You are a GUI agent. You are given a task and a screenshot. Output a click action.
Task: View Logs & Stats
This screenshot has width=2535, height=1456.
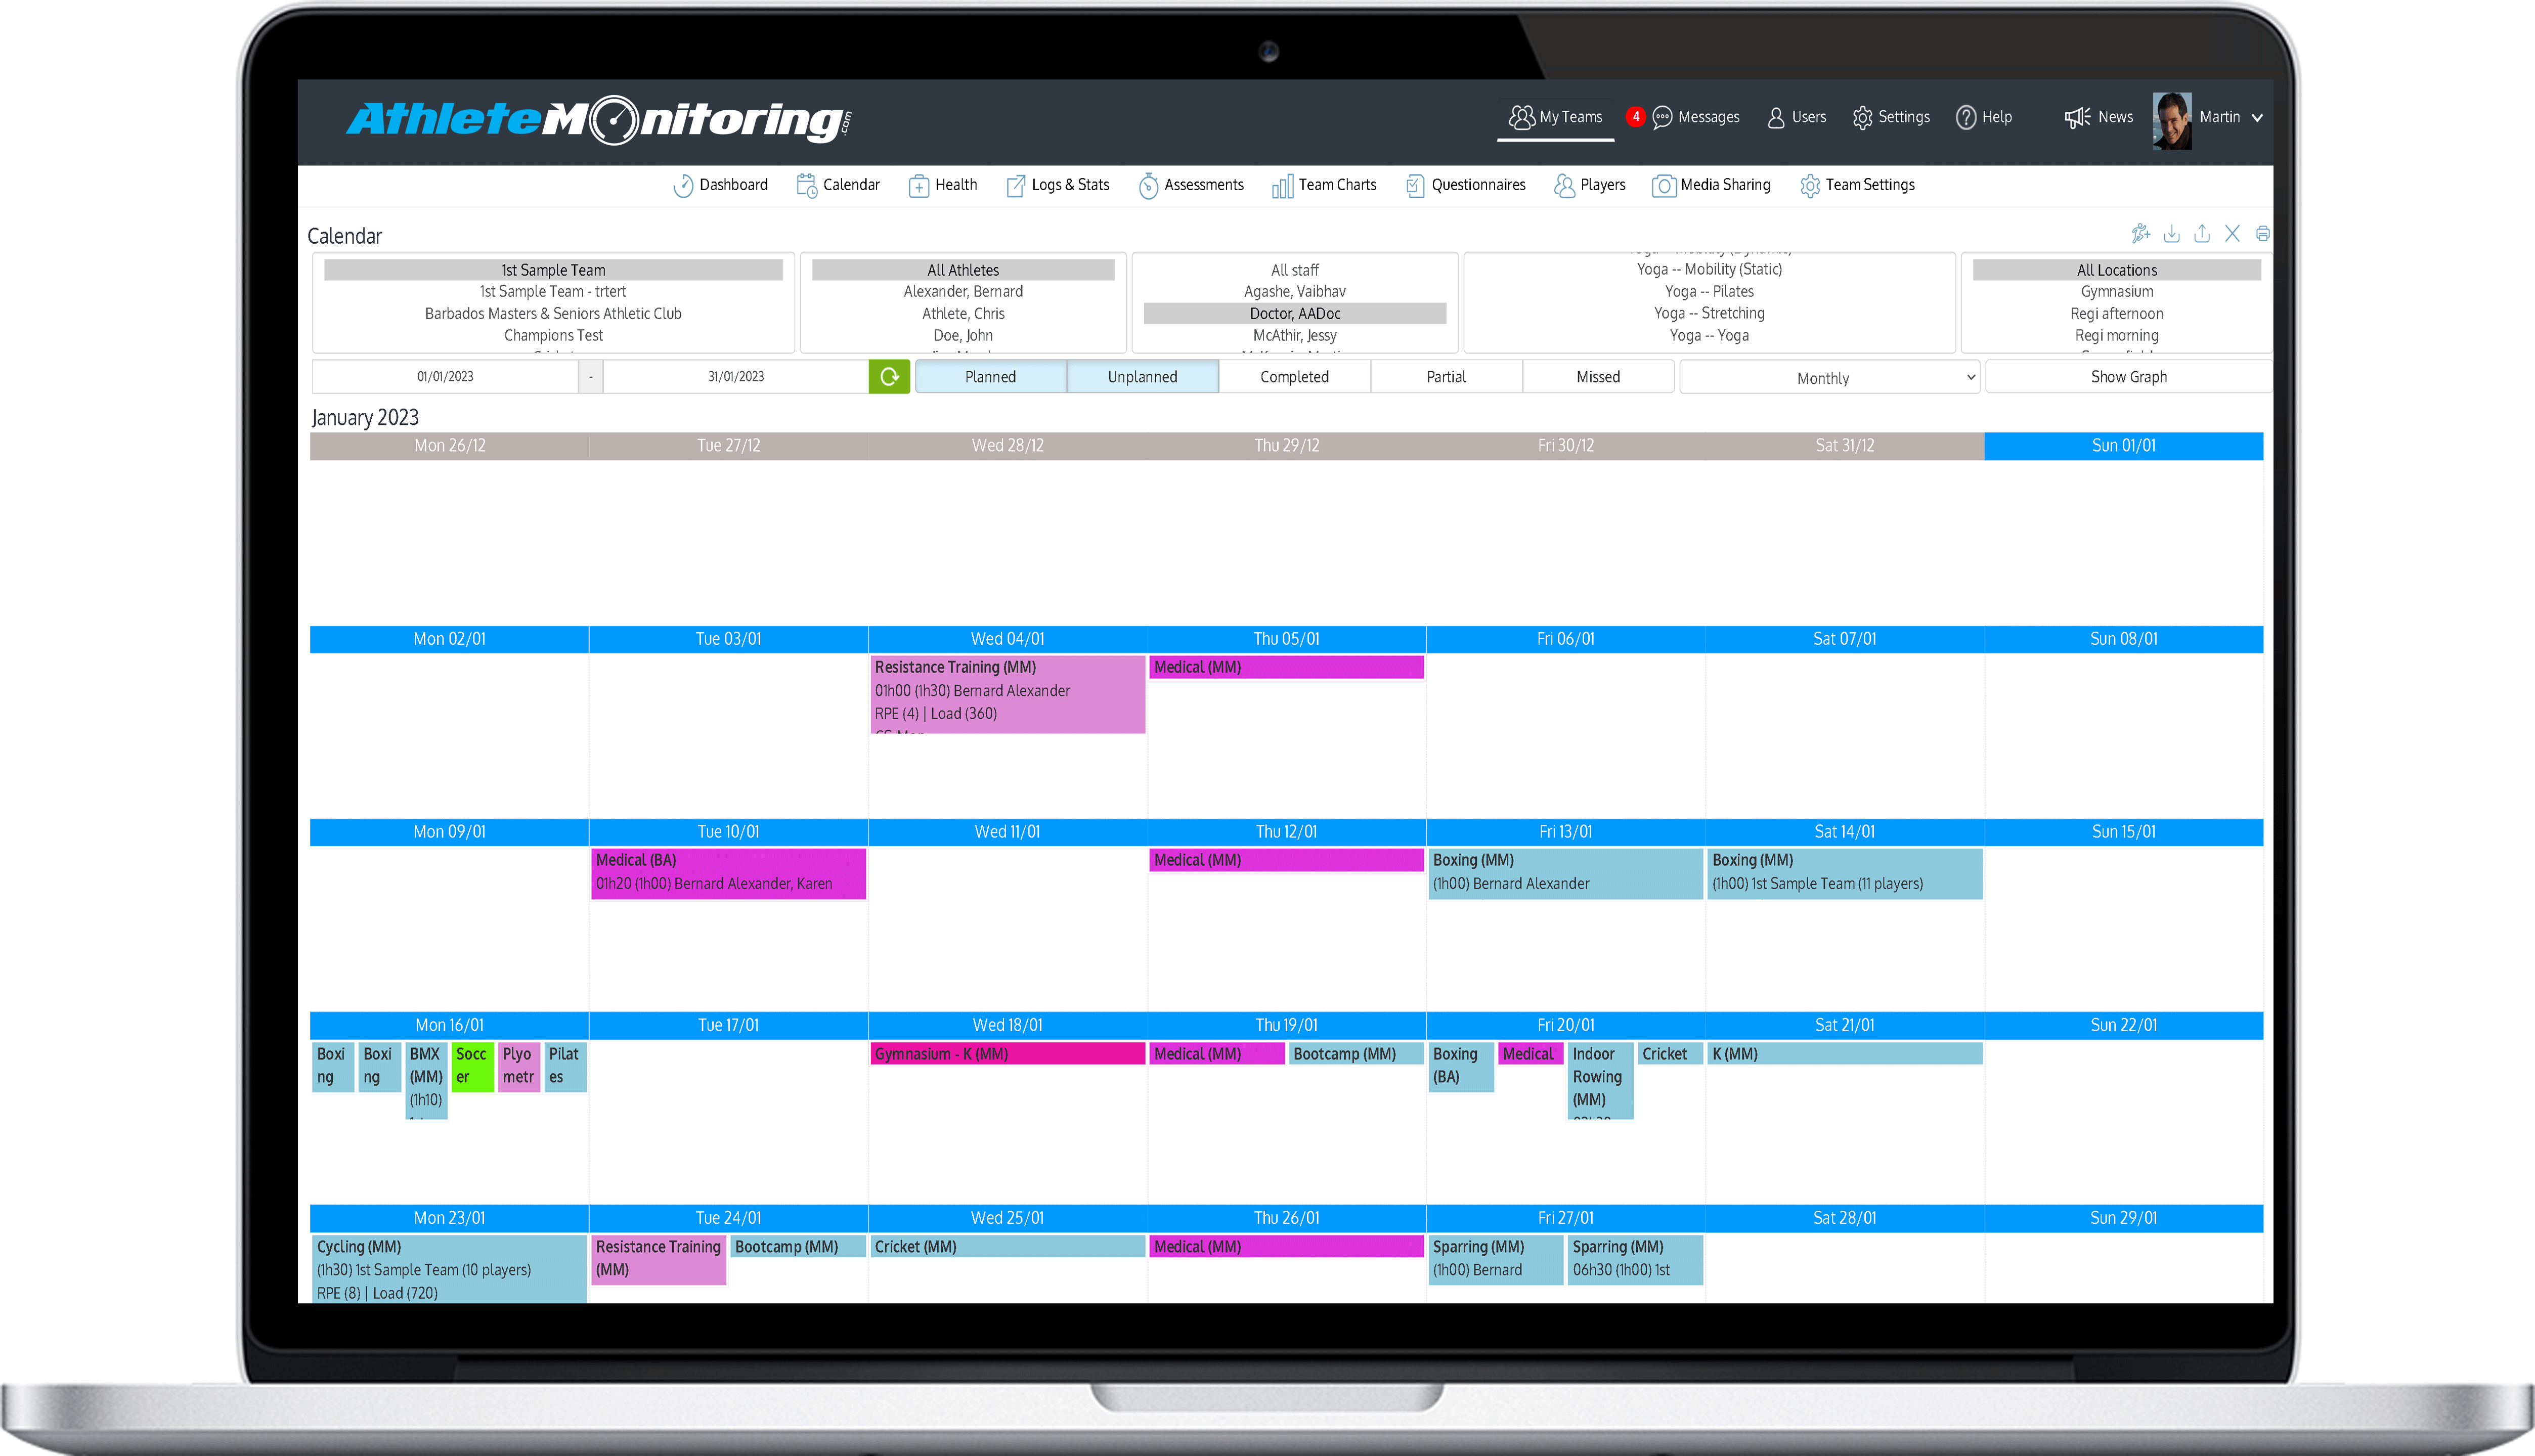tap(1057, 185)
